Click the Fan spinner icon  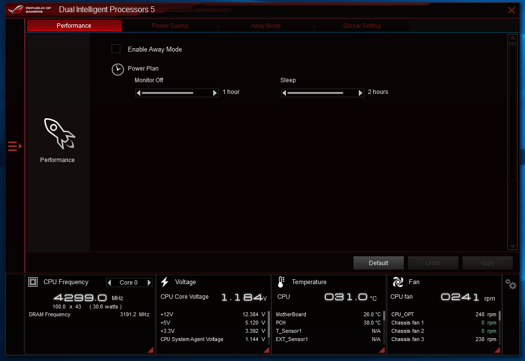(x=398, y=282)
